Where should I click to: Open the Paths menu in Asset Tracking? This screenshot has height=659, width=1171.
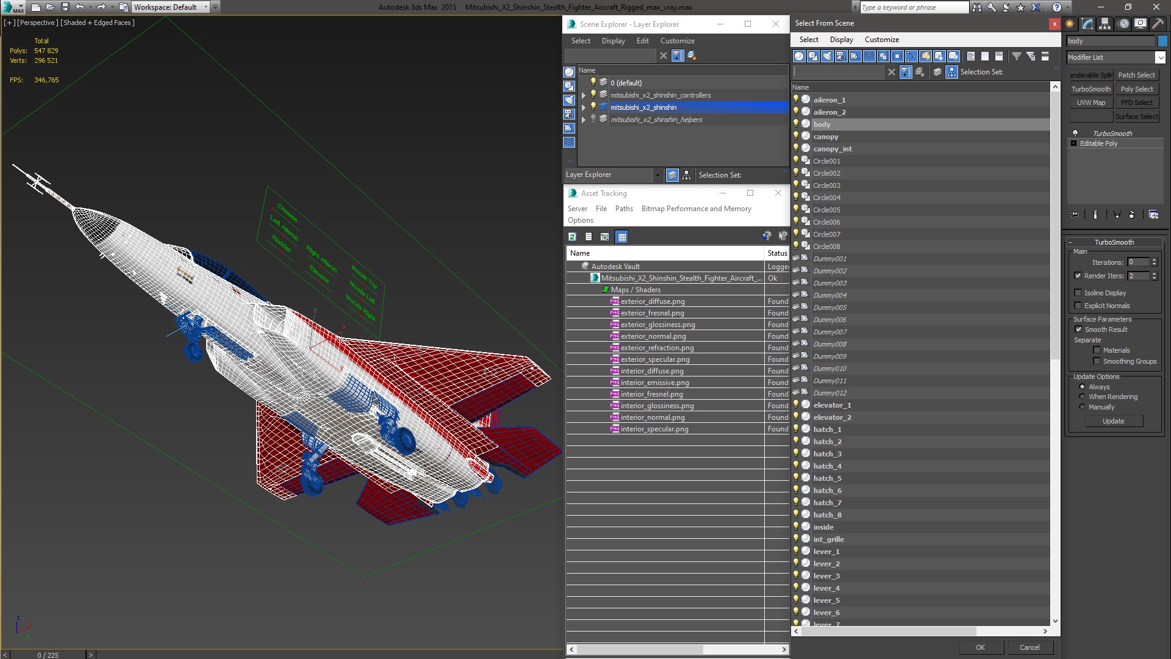(624, 209)
